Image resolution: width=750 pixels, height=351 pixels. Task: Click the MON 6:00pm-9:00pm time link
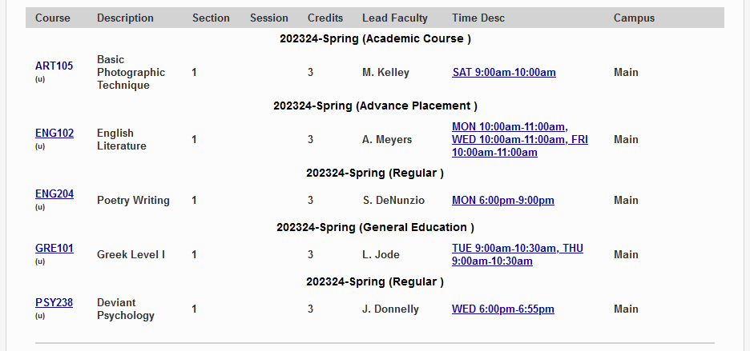(502, 200)
